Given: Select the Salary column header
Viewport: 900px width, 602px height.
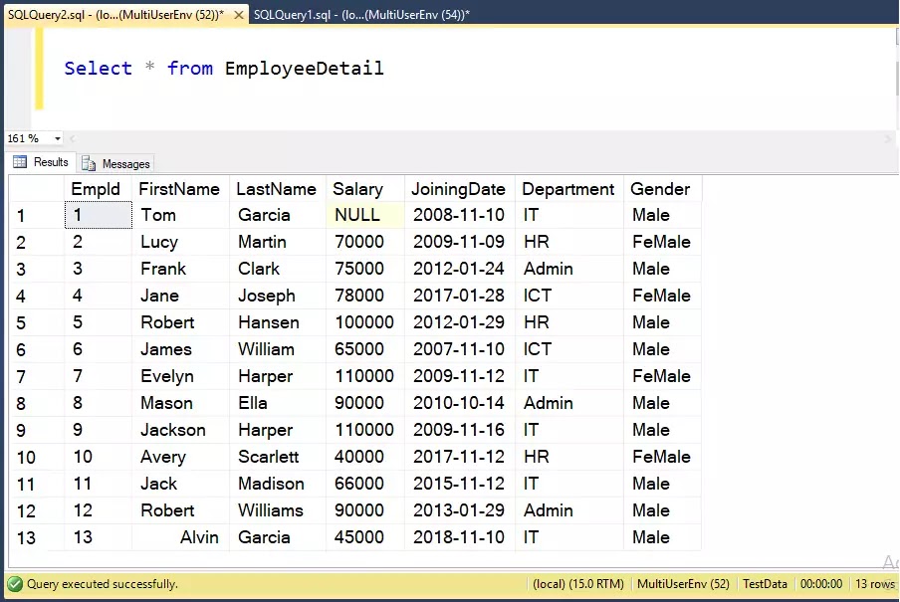Looking at the screenshot, I should coord(356,188).
